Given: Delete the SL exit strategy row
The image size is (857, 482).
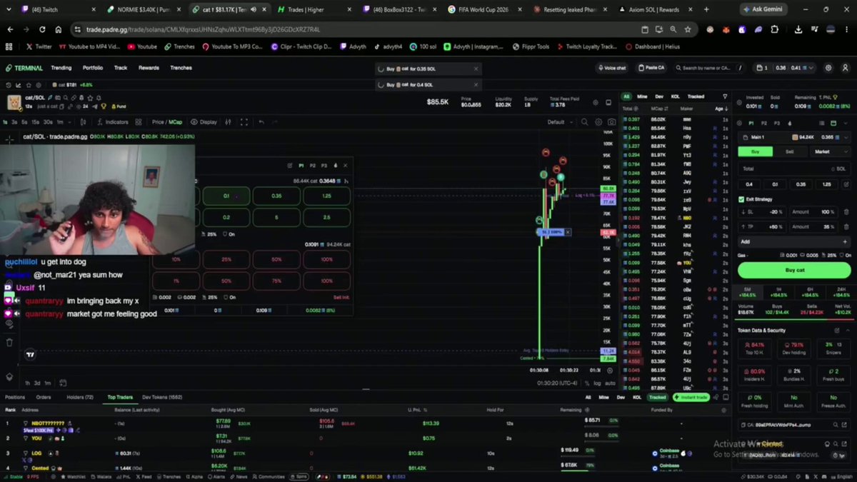Looking at the screenshot, I should [x=846, y=212].
